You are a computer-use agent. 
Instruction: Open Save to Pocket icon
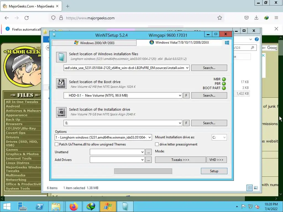[246, 18]
